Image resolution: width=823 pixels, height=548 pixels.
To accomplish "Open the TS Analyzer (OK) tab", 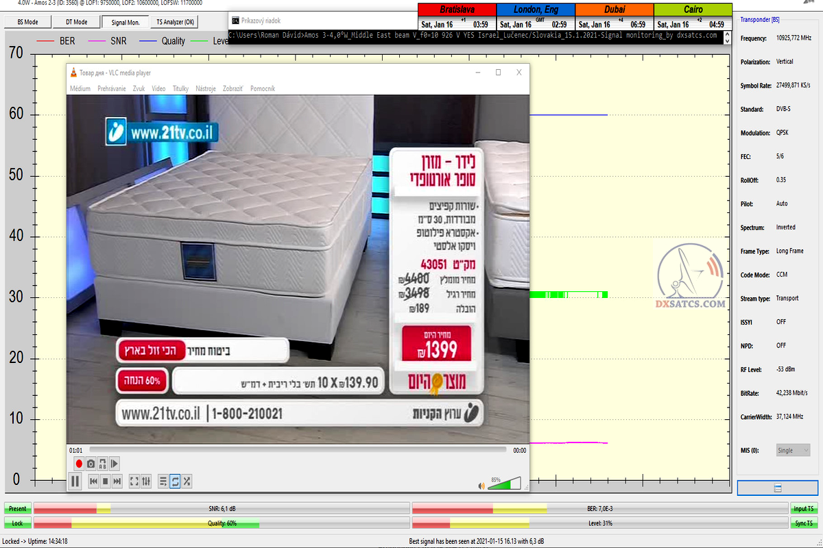I will [x=174, y=22].
